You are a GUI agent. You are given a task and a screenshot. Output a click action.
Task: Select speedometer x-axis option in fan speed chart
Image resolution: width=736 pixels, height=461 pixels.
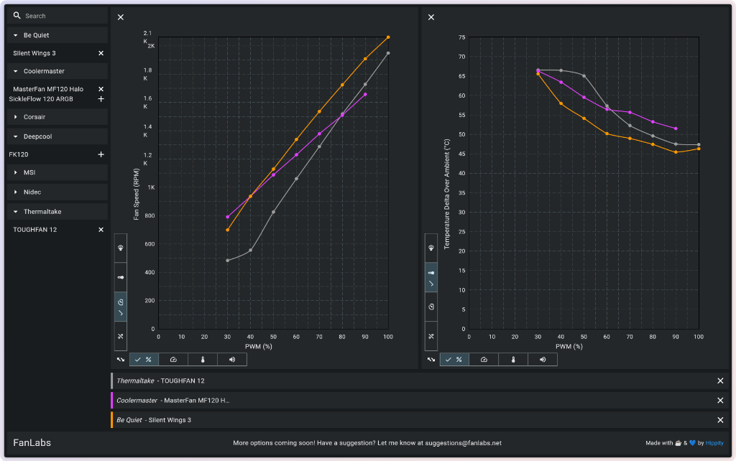173,360
